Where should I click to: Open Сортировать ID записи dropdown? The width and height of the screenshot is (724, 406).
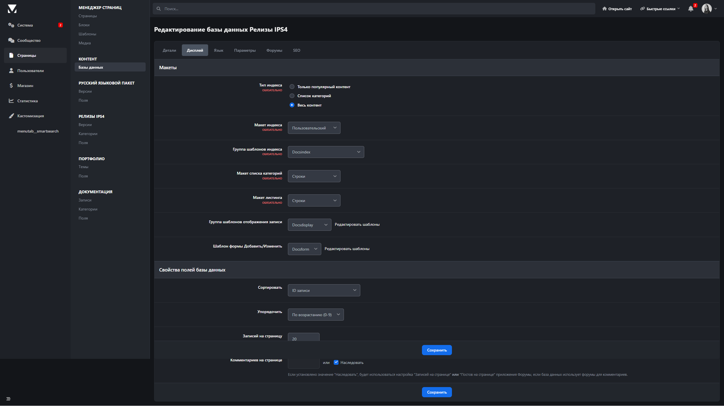click(x=324, y=290)
